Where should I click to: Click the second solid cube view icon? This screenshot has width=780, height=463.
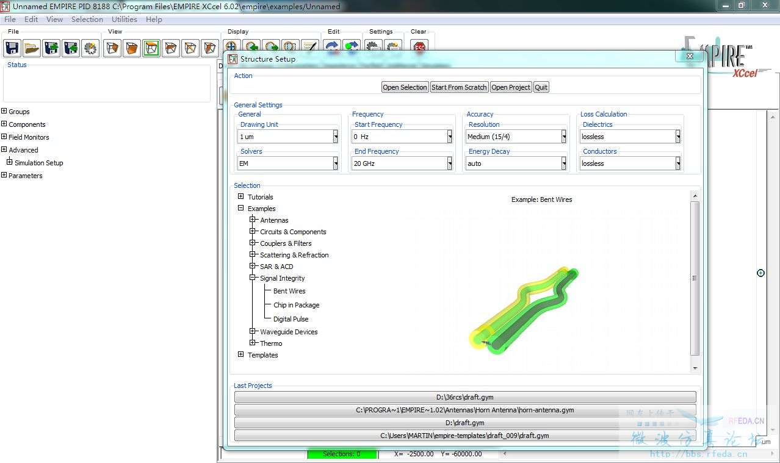pyautogui.click(x=132, y=48)
